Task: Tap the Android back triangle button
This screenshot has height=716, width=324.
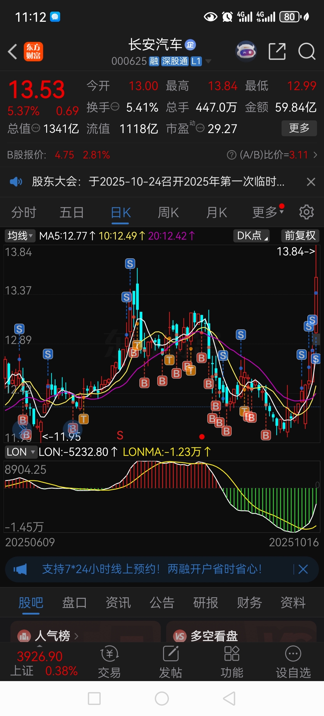Action: click(229, 698)
